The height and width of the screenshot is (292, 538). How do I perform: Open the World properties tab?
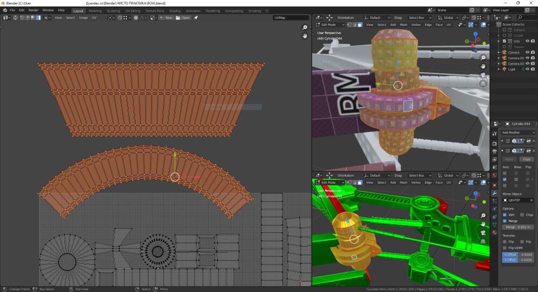click(x=494, y=175)
